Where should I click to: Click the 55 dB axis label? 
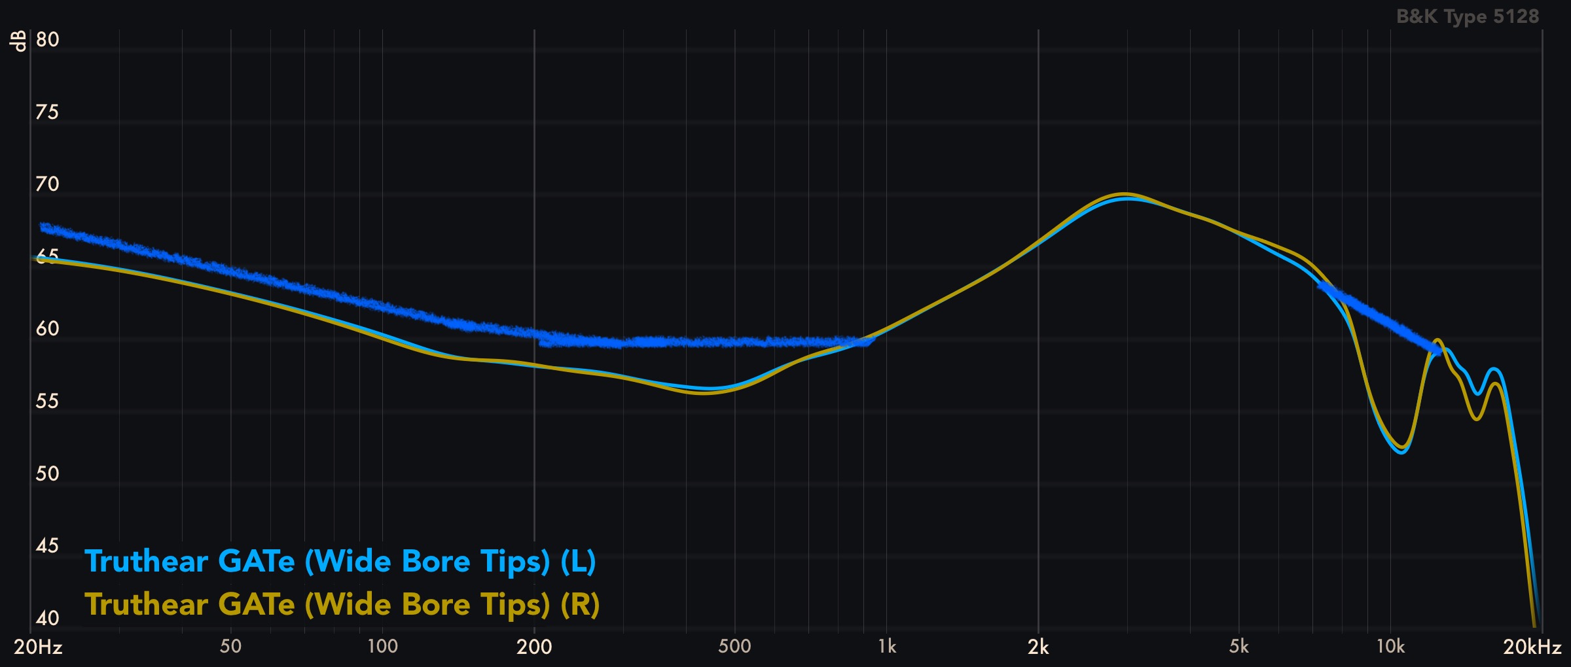47,402
